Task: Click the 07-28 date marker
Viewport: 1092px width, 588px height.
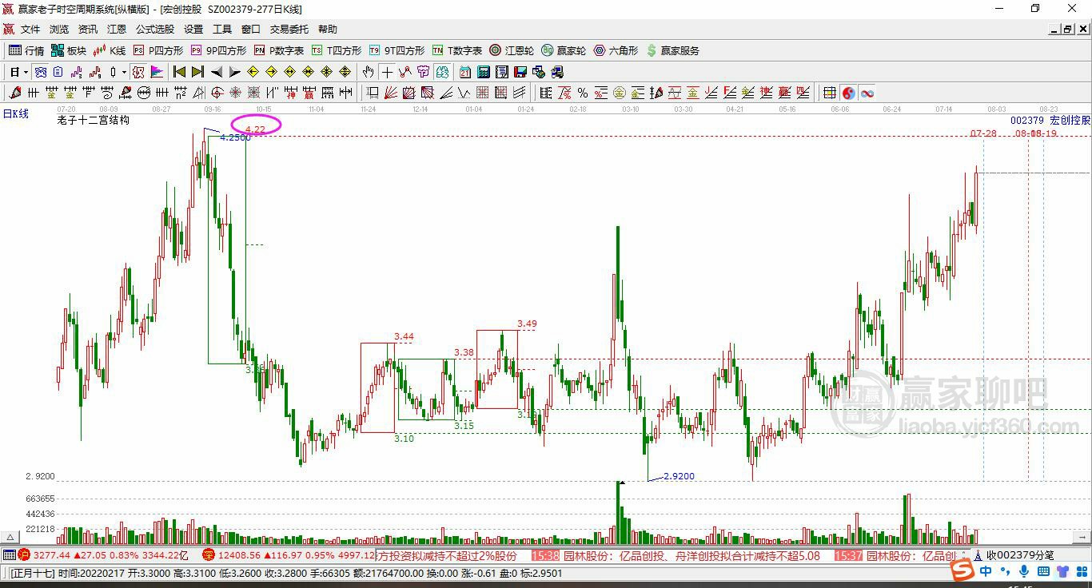Action: pyautogui.click(x=983, y=133)
